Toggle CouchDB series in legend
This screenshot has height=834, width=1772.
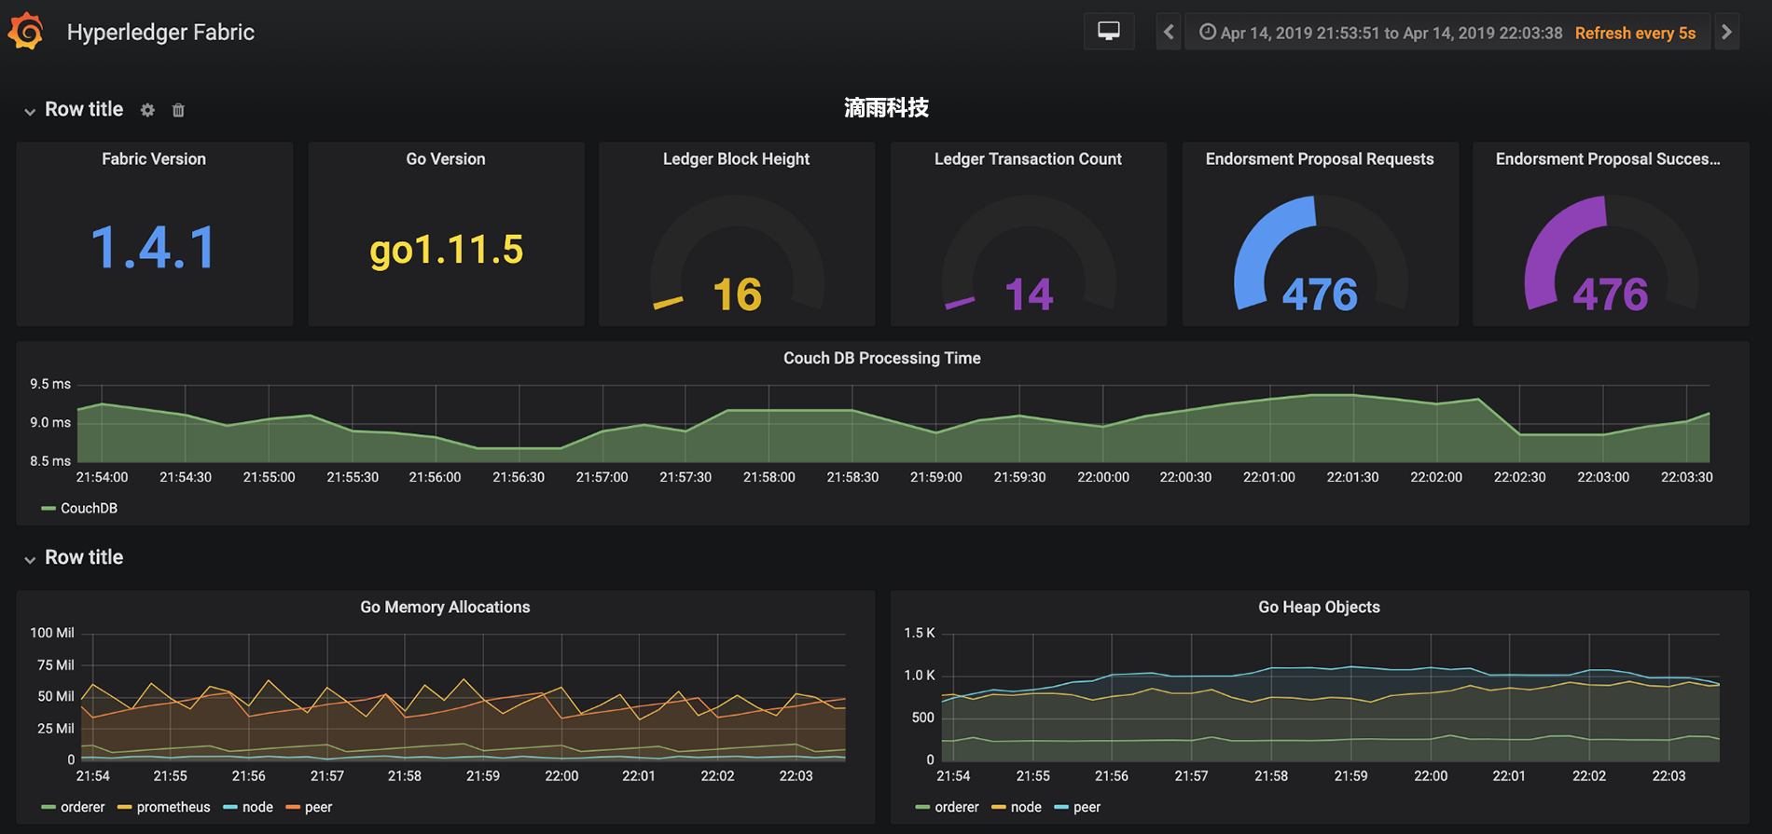89,509
